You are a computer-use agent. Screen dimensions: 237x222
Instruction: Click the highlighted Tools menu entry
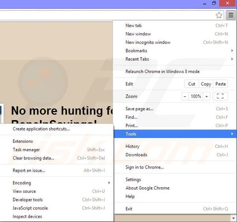tap(175, 134)
